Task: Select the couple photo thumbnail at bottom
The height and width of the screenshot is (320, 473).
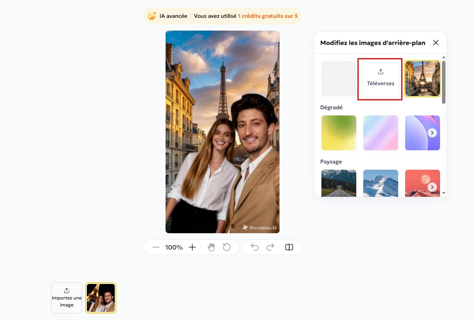Action: (101, 298)
